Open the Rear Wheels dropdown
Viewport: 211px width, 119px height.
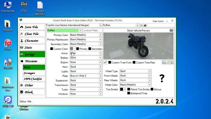[150, 80]
